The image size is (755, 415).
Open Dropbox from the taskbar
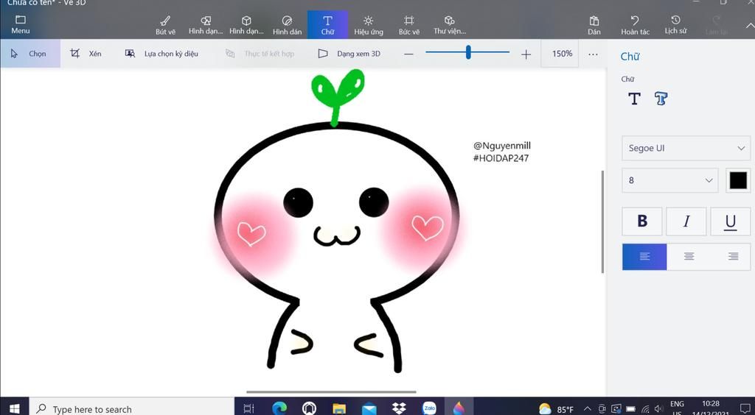click(x=399, y=408)
